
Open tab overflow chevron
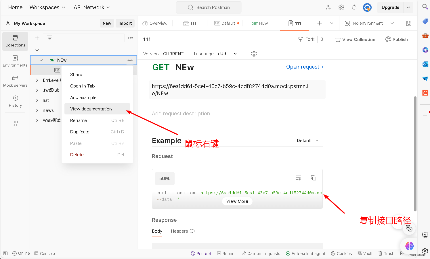pos(332,23)
